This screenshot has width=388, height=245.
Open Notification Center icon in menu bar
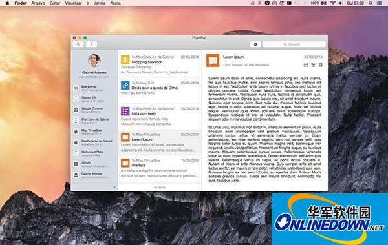tap(379, 3)
